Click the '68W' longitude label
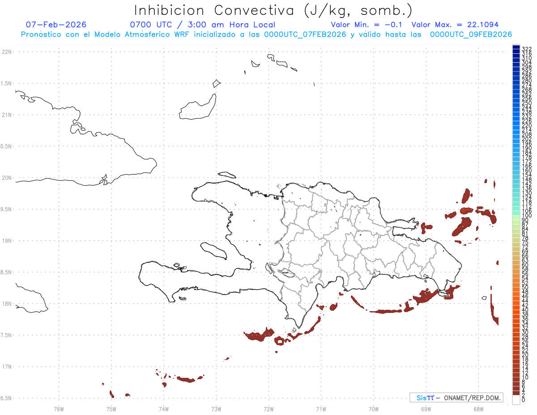The height and width of the screenshot is (415, 537). [478, 409]
